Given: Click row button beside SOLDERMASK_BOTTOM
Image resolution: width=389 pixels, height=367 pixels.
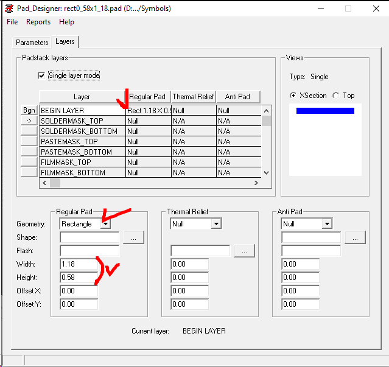Looking at the screenshot, I should click(29, 131).
